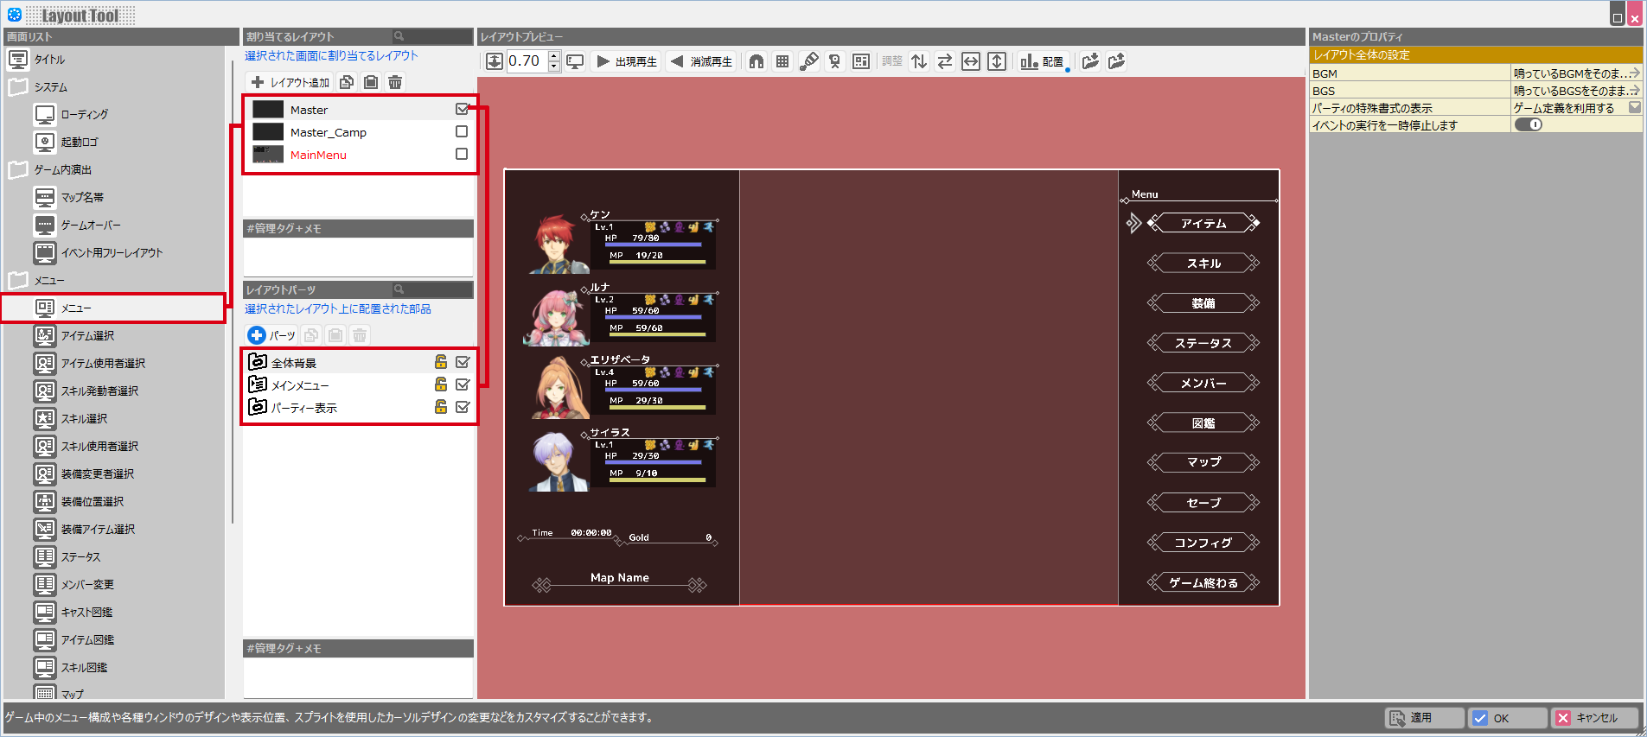Uncheck visibility of メインメニュー part

463,384
